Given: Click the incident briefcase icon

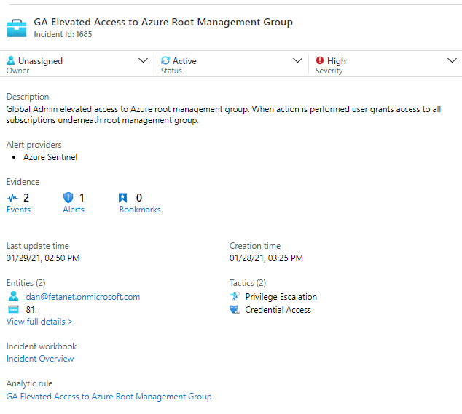Looking at the screenshot, I should pos(17,28).
